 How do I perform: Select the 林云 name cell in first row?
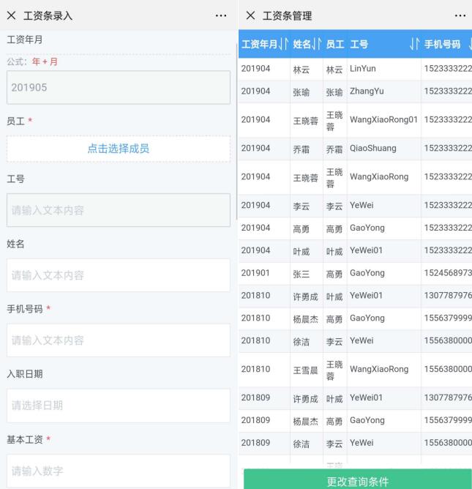[307, 69]
